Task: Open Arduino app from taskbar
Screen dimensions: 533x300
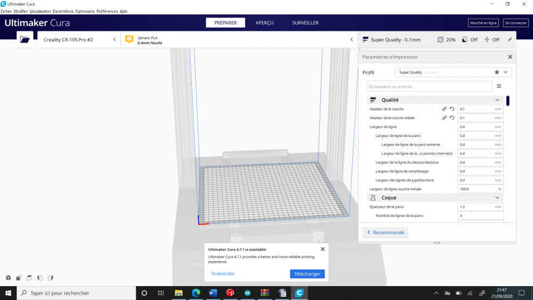Action: tap(247, 293)
